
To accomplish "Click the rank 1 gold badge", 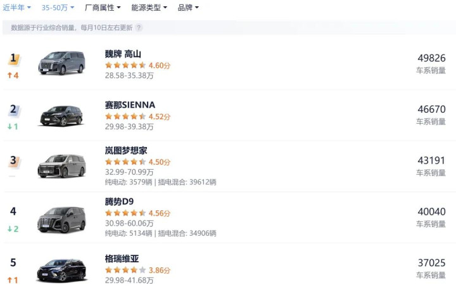I will coord(13,60).
